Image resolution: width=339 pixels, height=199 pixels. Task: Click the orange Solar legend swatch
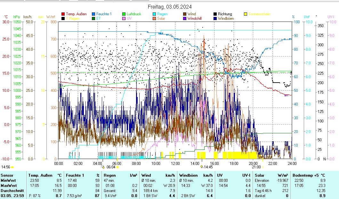coord(154,18)
